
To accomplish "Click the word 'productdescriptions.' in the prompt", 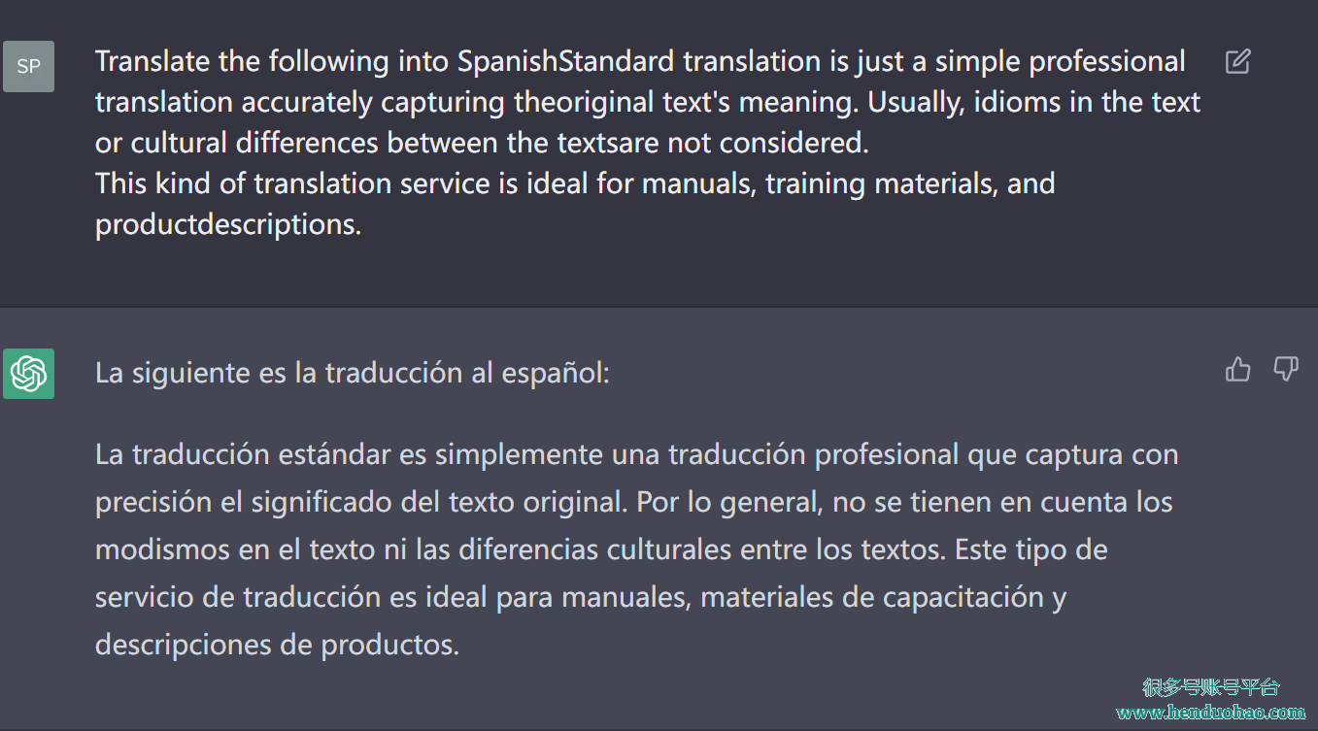I will [228, 225].
